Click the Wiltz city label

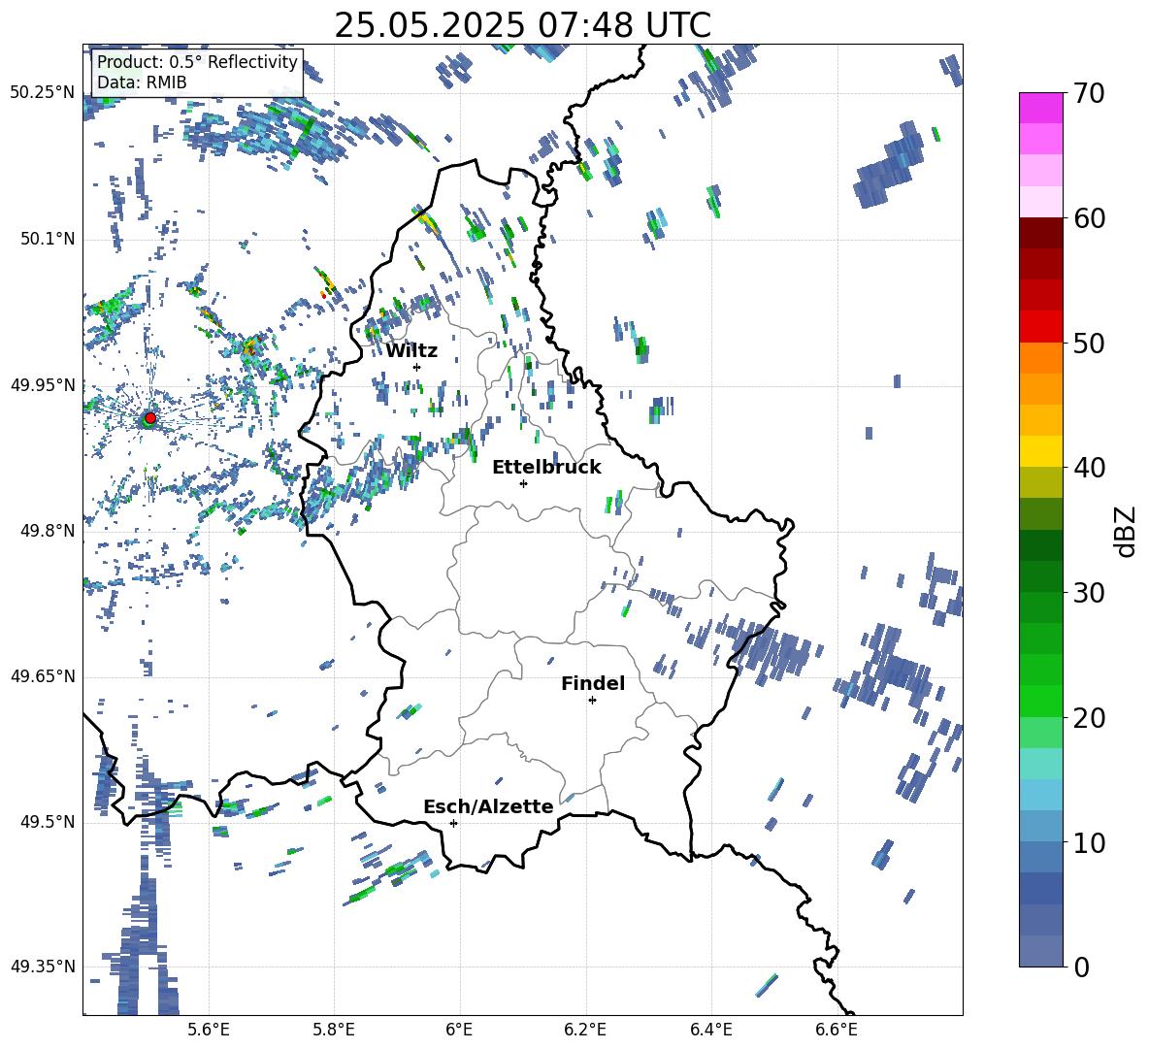click(x=411, y=351)
